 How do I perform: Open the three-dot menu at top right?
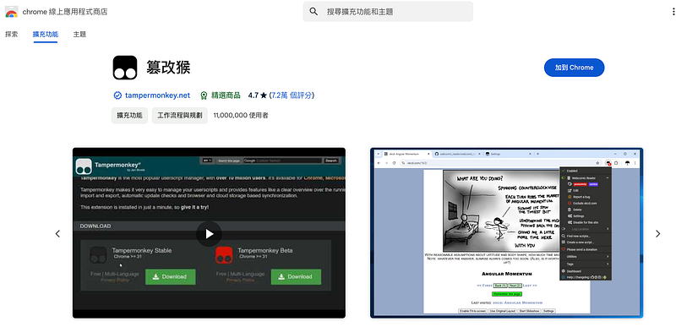point(673,12)
